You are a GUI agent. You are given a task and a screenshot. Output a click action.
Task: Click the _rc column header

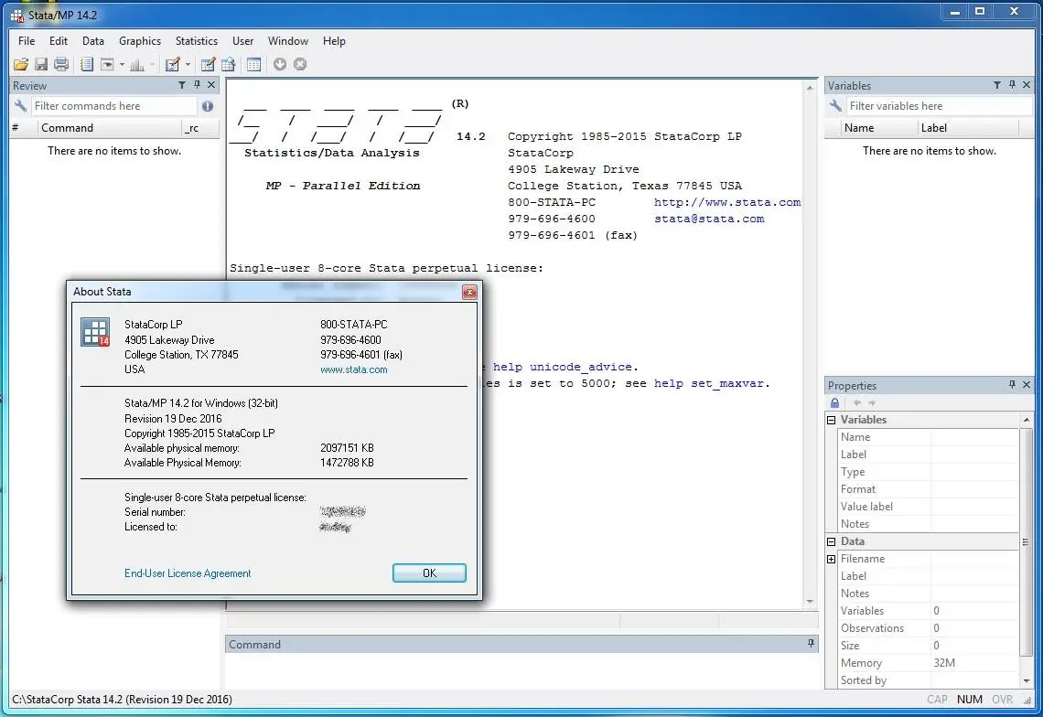point(199,128)
